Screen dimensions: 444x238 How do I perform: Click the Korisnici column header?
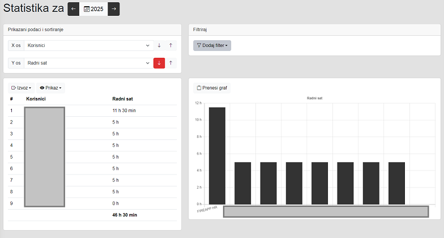(36, 99)
